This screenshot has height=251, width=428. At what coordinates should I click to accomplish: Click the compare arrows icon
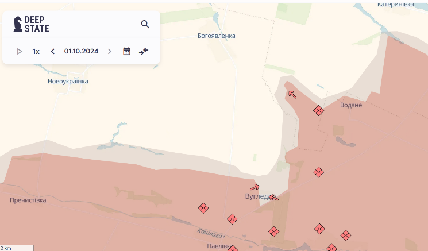point(144,51)
